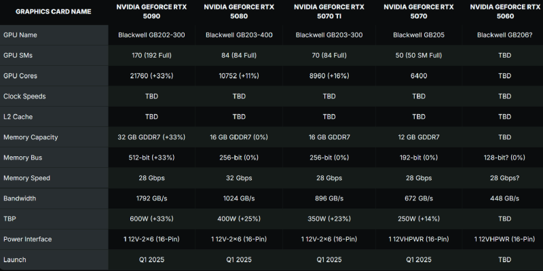Click the 192-bit (0%) memory bus cell
This screenshot has width=543, height=271.
pyautogui.click(x=419, y=158)
